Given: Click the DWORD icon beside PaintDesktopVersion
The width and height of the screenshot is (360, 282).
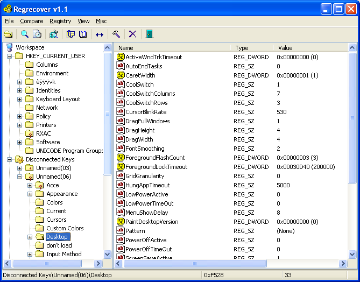Looking at the screenshot, I should [121, 222].
